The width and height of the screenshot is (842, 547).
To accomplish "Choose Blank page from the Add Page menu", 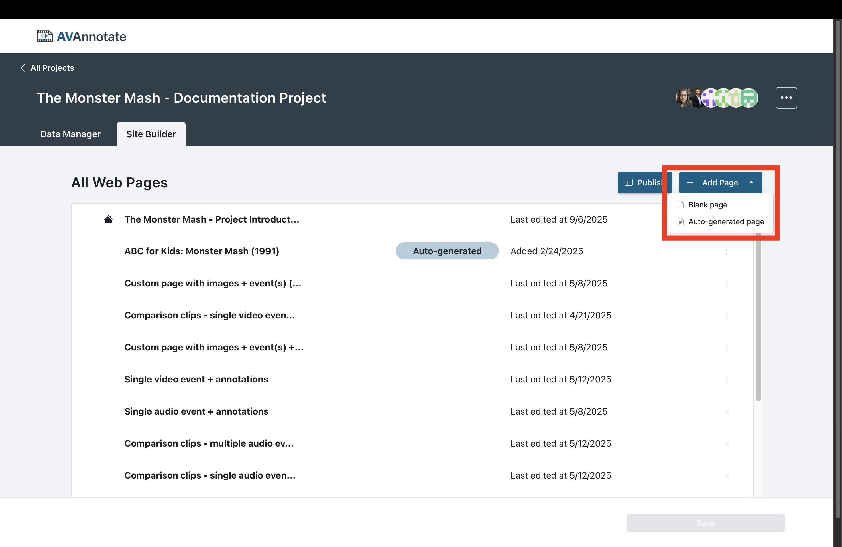I will tap(708, 205).
